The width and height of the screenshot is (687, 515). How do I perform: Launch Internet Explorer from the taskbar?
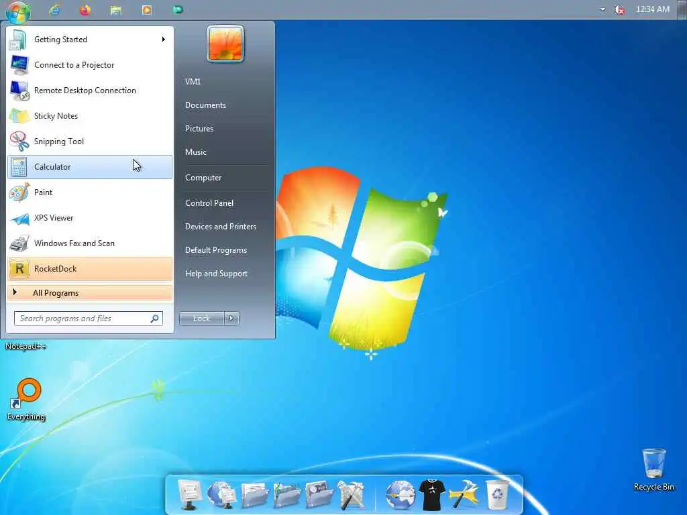click(54, 9)
